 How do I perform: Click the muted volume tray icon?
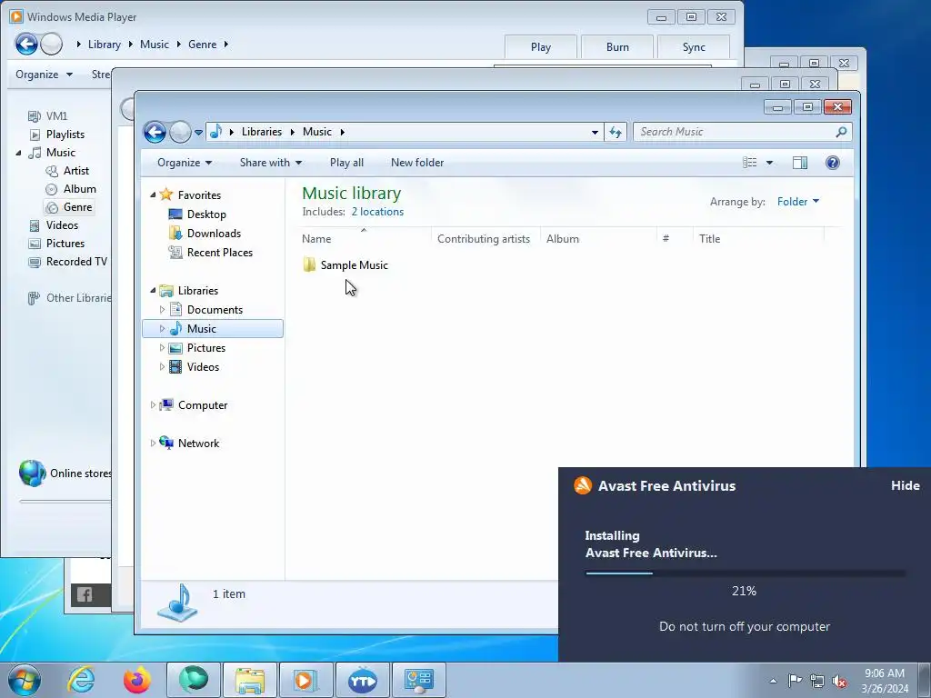coord(839,681)
